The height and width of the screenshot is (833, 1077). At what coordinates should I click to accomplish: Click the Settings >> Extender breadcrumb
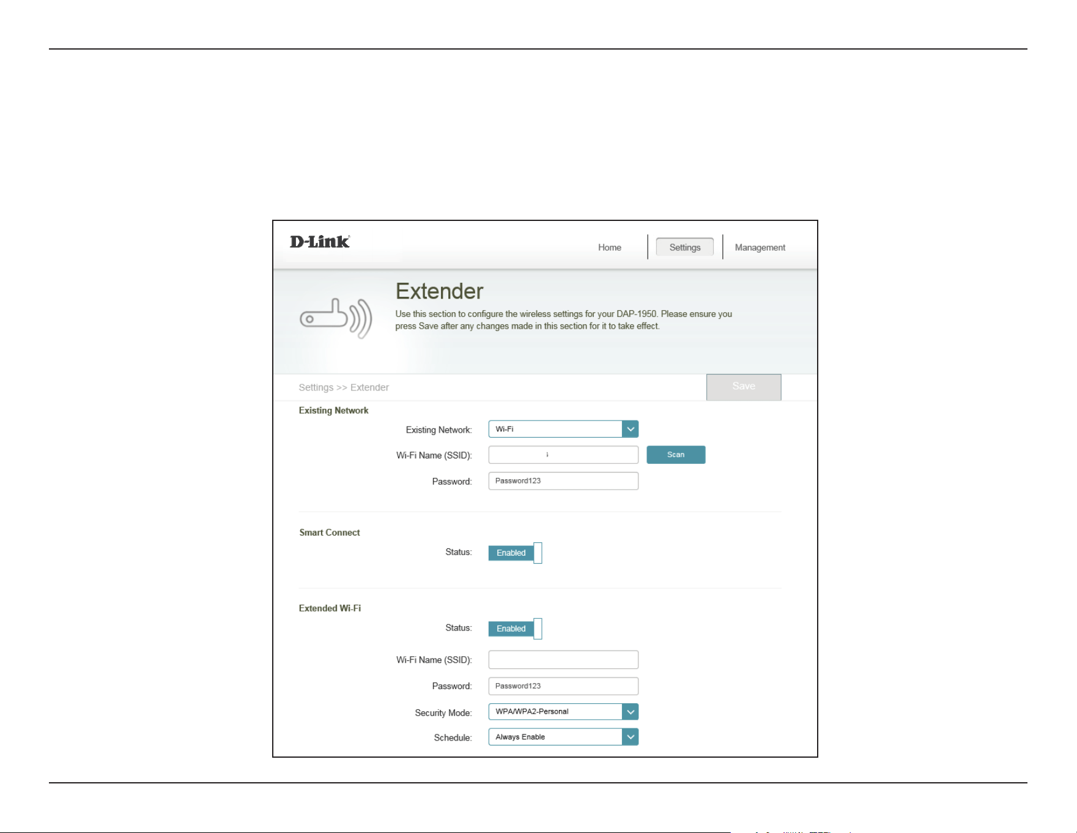tap(344, 387)
